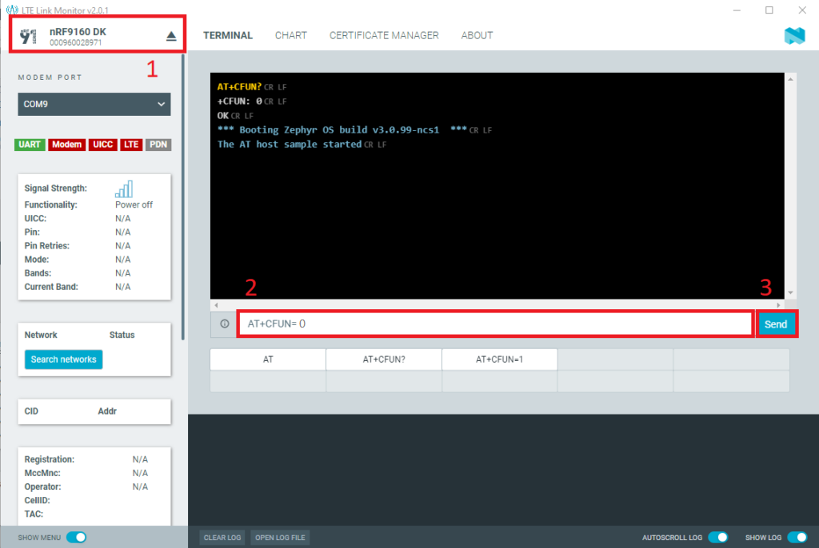The width and height of the screenshot is (819, 548).
Task: Click the eject device triangle icon
Action: coord(171,36)
